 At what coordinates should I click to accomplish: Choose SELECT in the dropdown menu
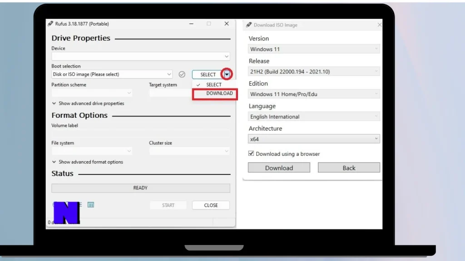click(214, 85)
